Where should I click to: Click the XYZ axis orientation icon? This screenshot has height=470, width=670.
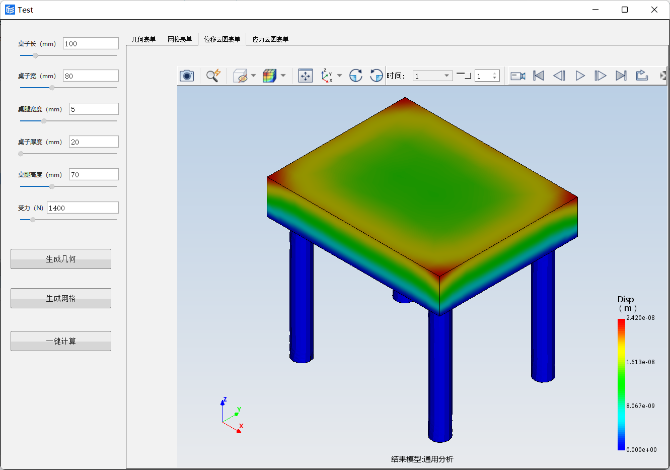[327, 76]
